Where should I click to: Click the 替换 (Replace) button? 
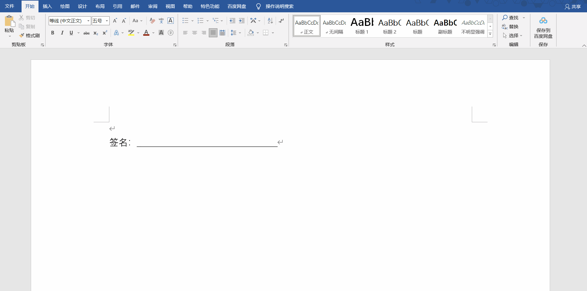pos(510,26)
